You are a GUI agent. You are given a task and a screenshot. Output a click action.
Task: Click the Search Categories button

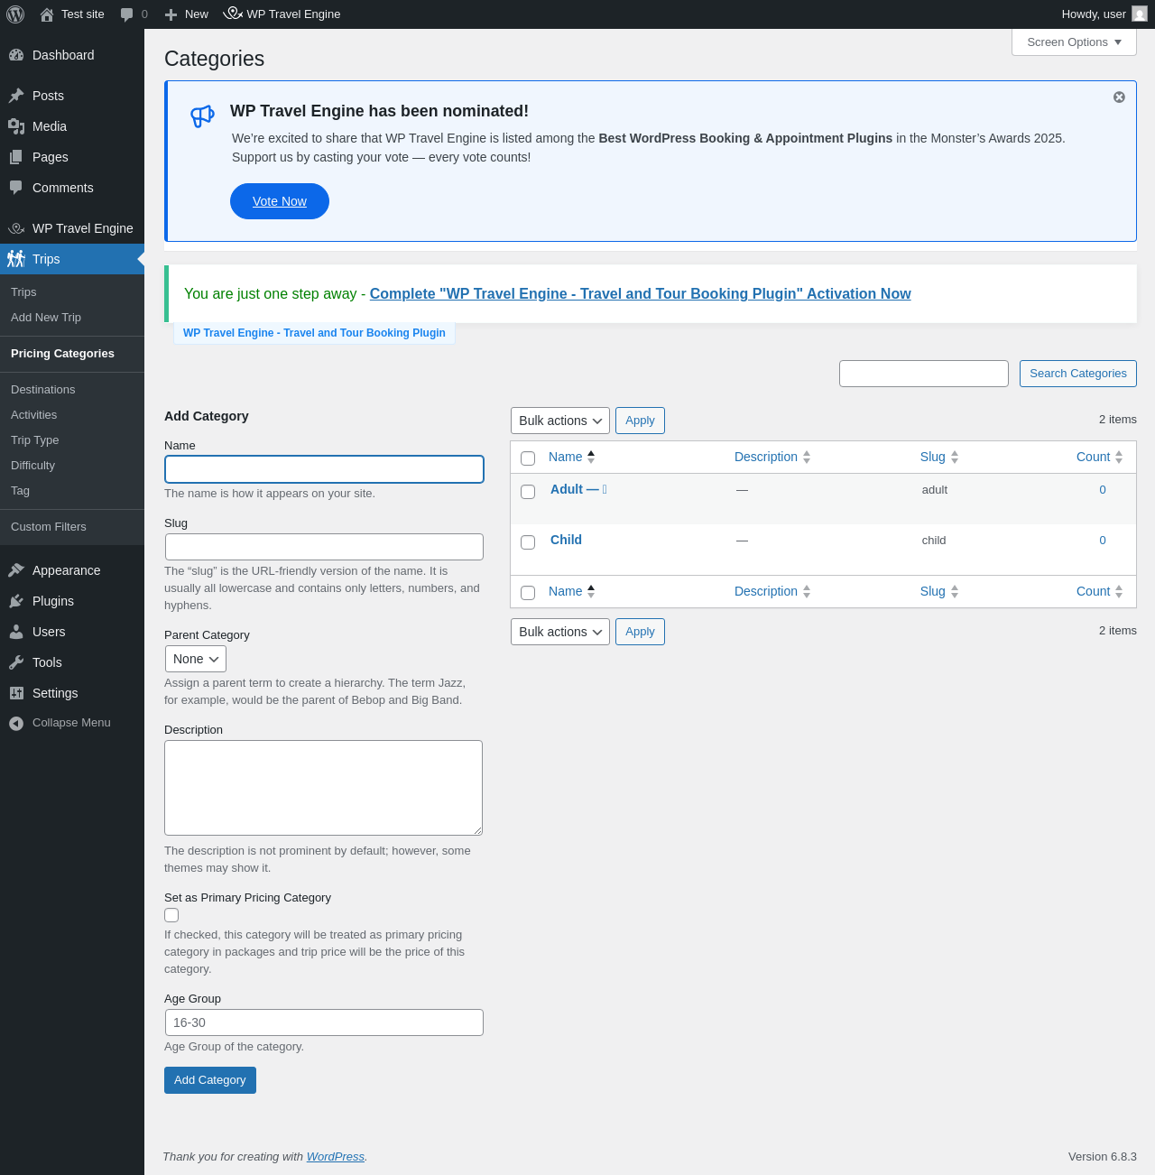(x=1078, y=374)
